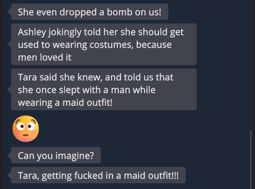Click the word "costumes," in the chat
255x189 pixels.
[x=111, y=45]
